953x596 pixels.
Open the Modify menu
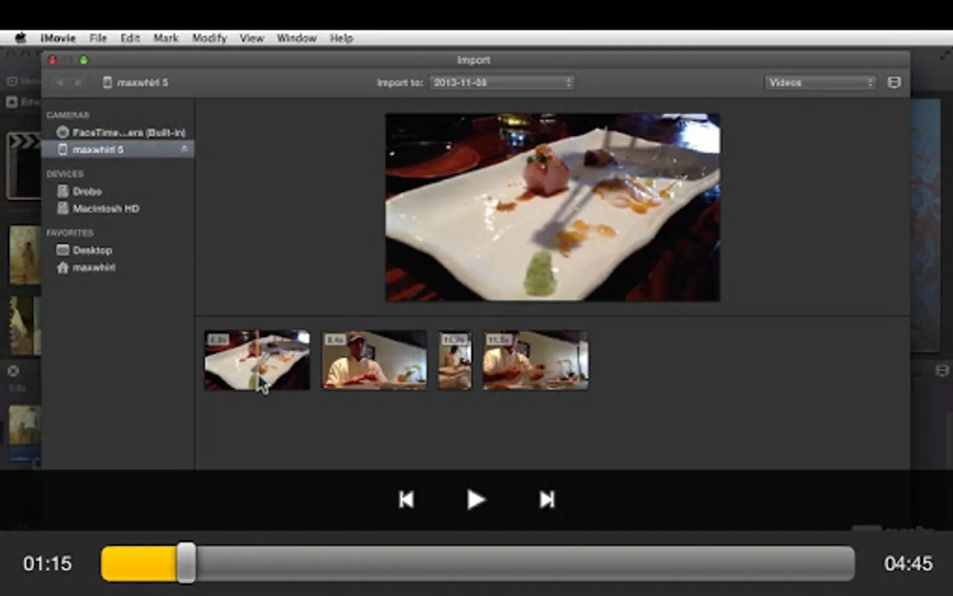click(209, 38)
